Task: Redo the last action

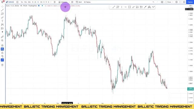Action: [x=157, y=2]
